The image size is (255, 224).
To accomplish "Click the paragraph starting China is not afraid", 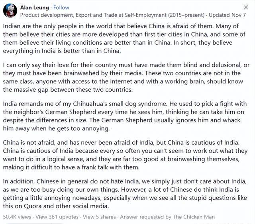I will coord(125,155).
